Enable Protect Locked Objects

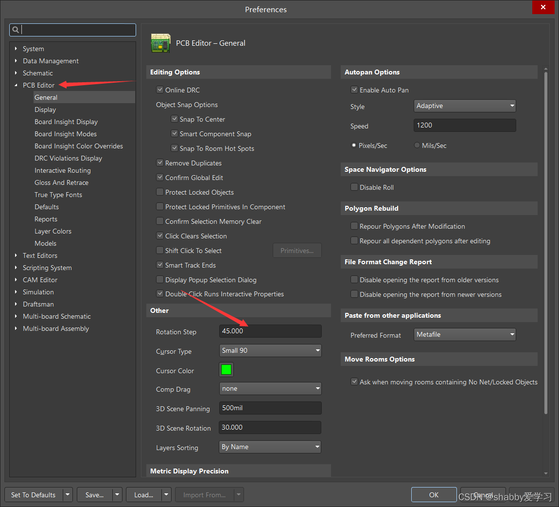click(160, 192)
